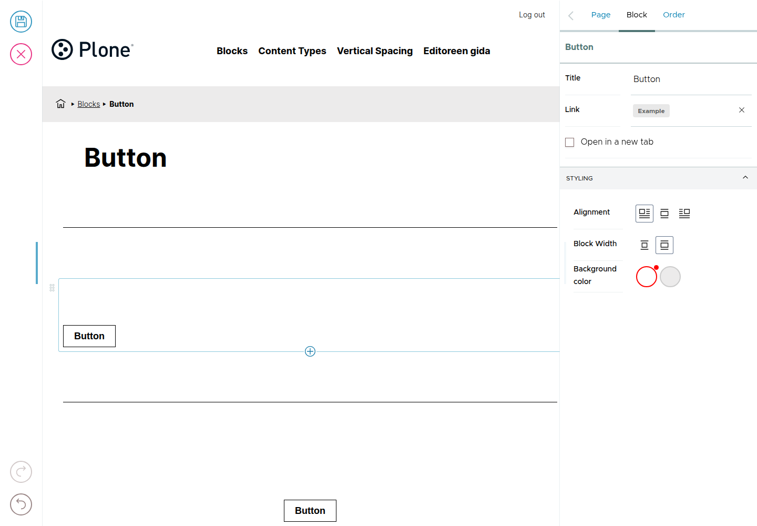Go to the home breadcrumb icon
The width and height of the screenshot is (757, 526).
[61, 104]
